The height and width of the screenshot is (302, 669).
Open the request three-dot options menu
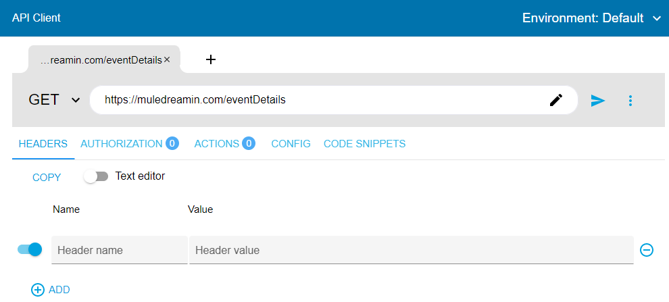coord(630,100)
